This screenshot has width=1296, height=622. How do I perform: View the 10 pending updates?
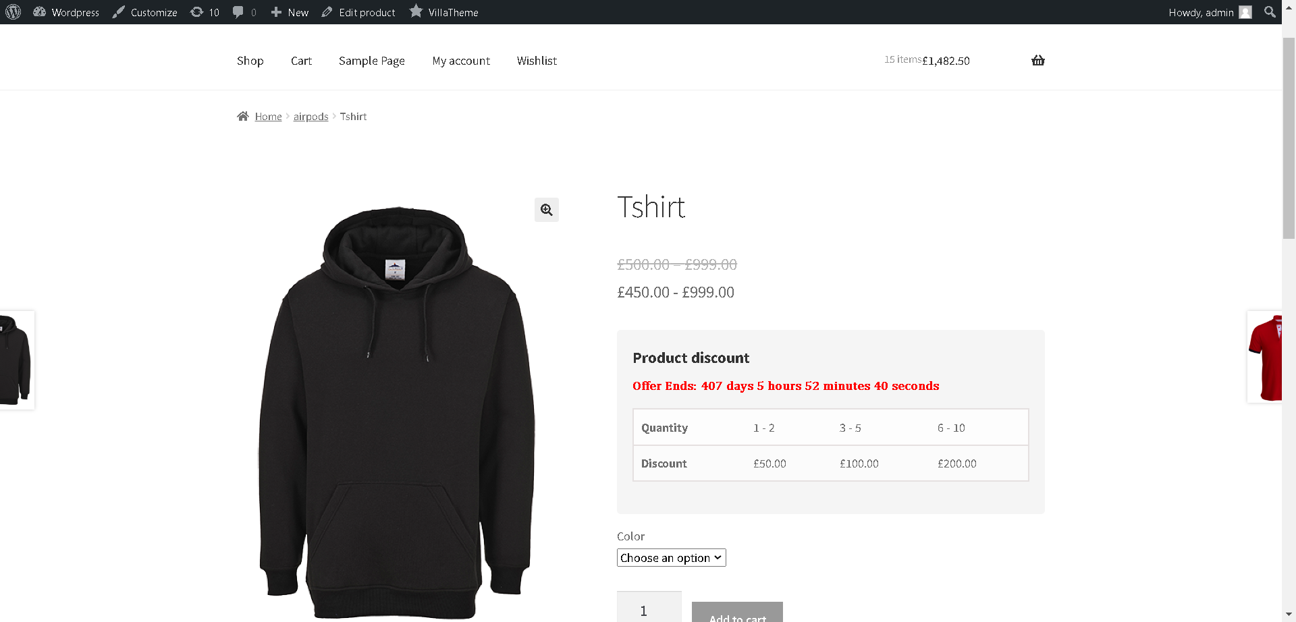pyautogui.click(x=205, y=12)
